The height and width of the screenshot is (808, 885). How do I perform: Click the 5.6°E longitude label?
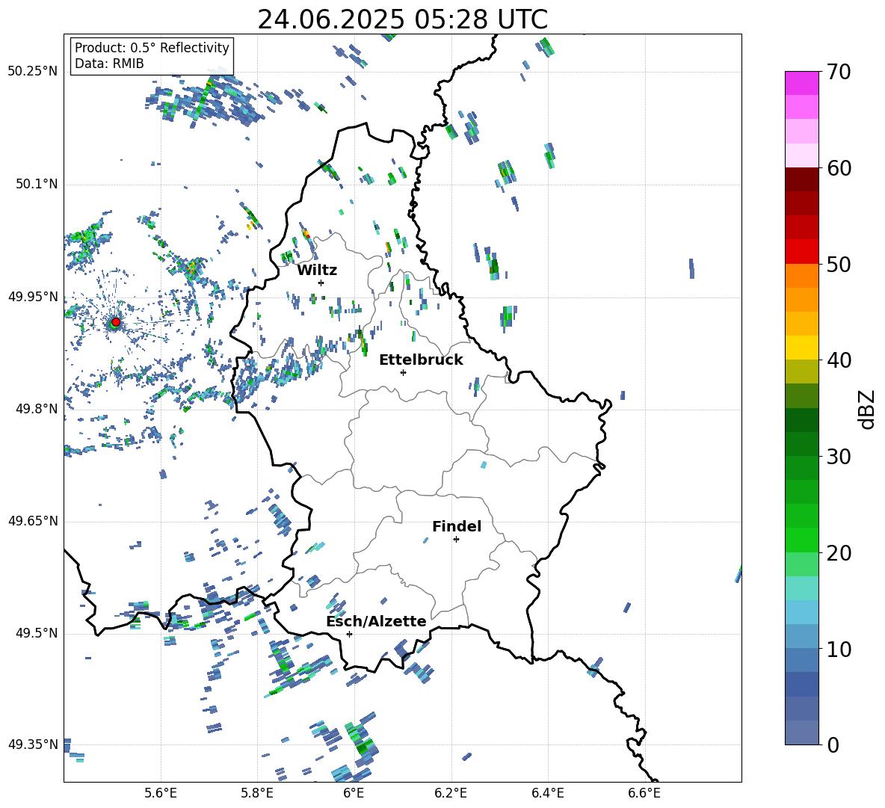tap(161, 794)
